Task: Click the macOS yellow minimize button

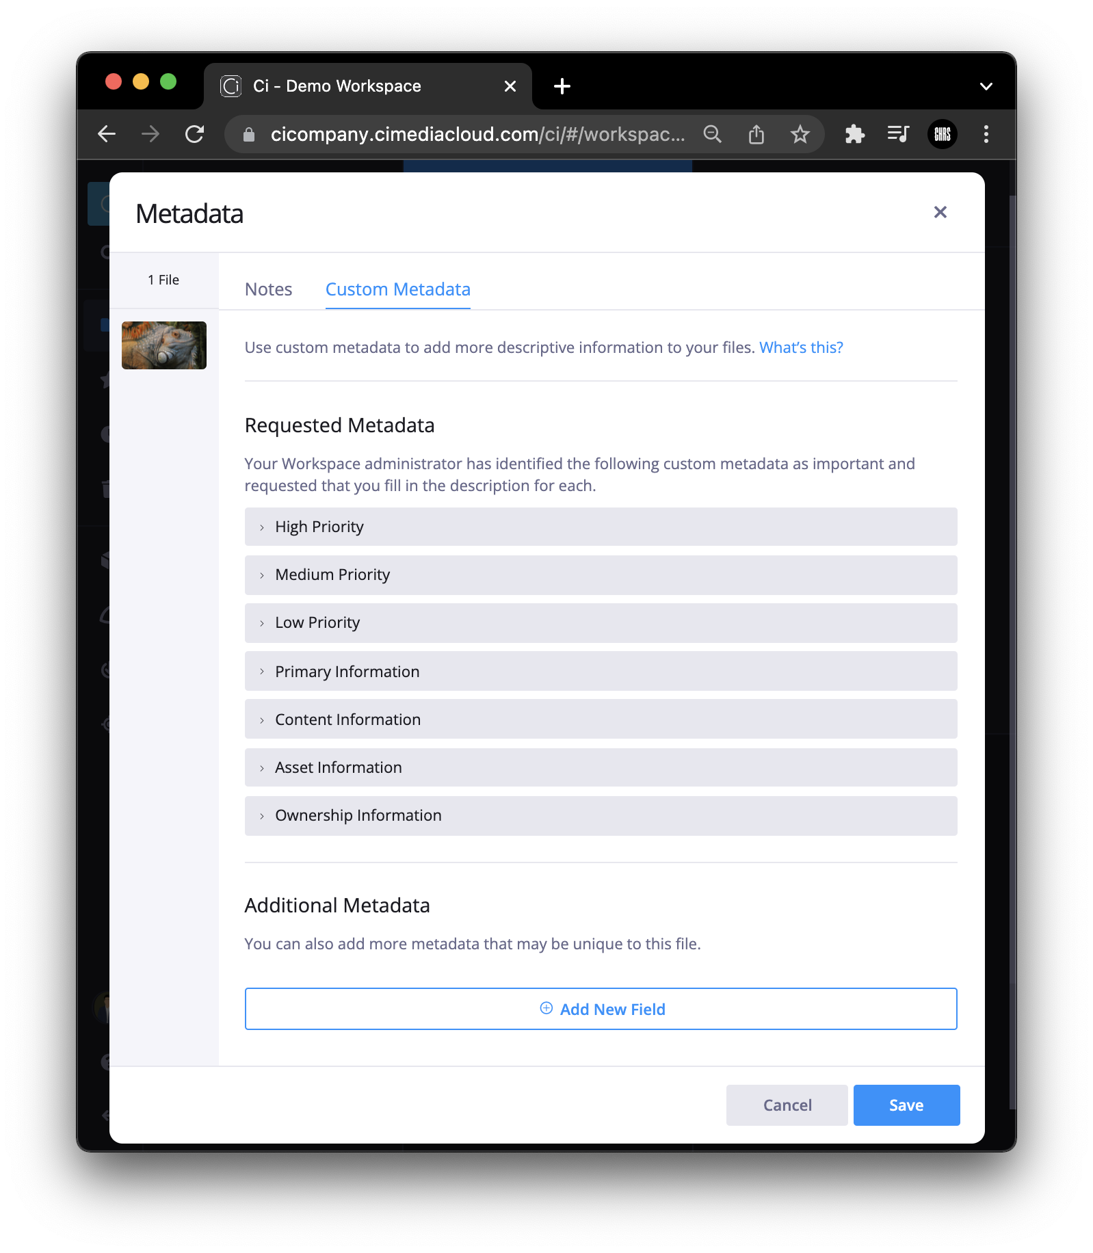Action: coord(141,82)
